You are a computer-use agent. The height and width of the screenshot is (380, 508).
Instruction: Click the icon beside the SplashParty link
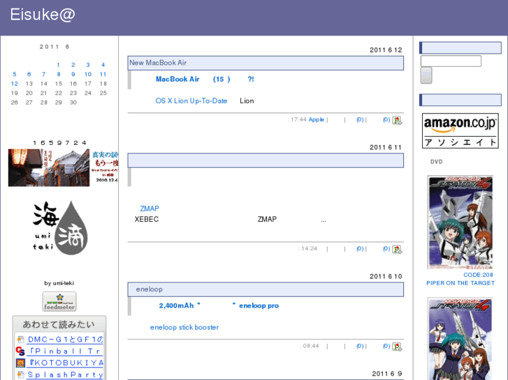tap(20, 375)
